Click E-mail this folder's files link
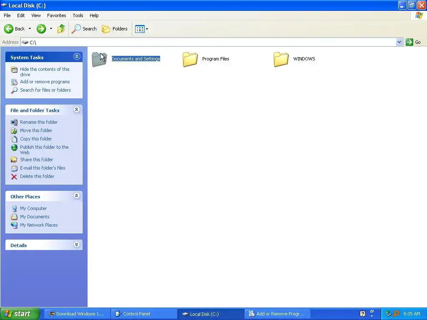427x320 pixels. pos(43,168)
